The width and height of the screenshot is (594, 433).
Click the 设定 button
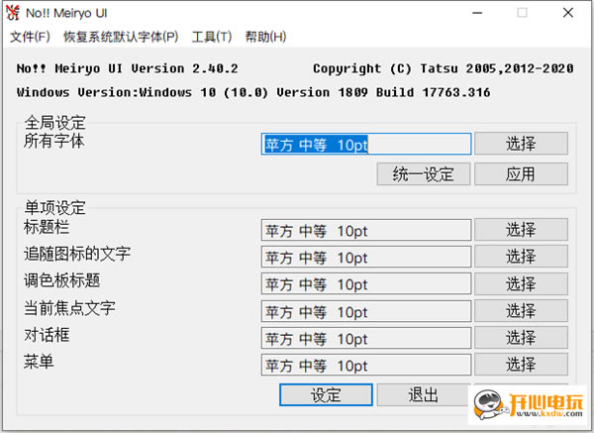coord(326,394)
